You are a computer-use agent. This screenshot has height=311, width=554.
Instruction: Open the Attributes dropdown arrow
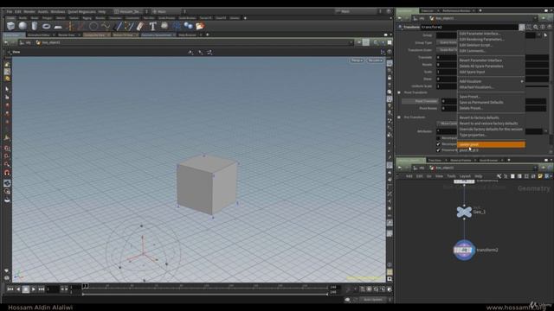tap(546, 131)
